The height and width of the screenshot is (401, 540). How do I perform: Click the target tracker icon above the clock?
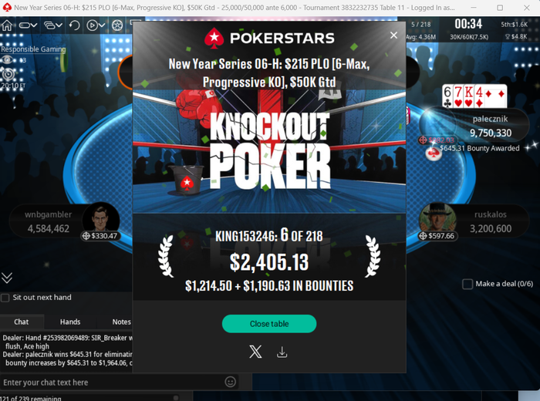point(8,74)
